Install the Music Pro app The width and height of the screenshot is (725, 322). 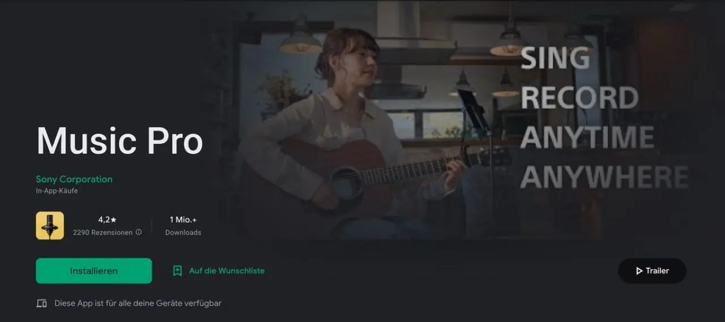coord(94,271)
